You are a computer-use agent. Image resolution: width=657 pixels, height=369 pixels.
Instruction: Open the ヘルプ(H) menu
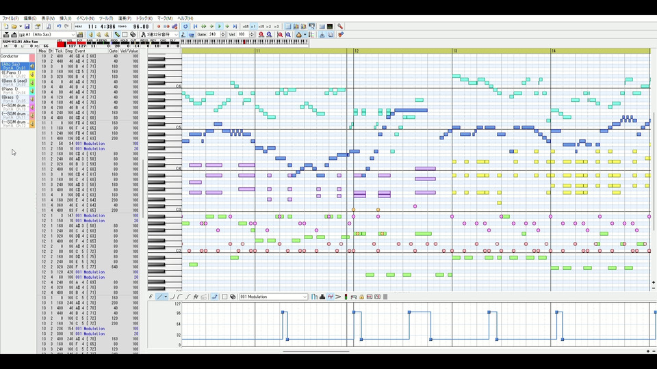pos(185,18)
